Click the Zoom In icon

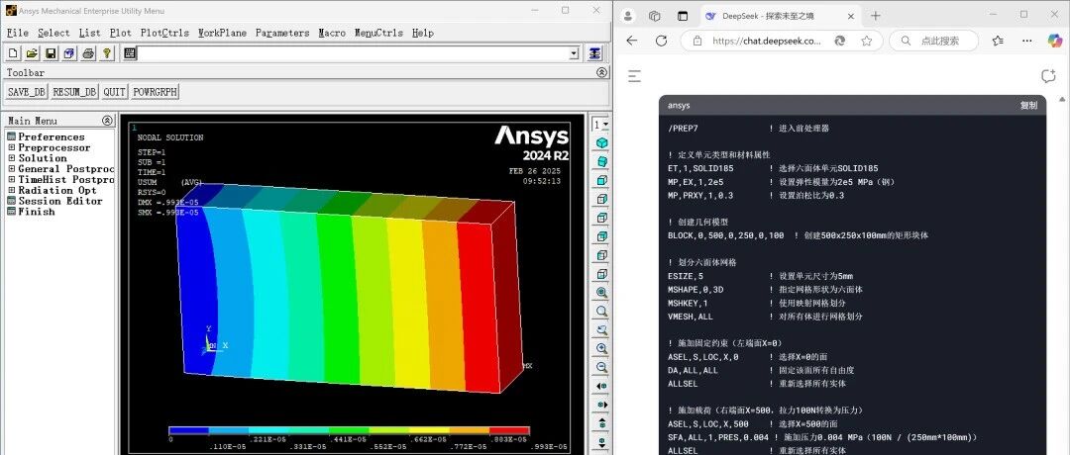(602, 348)
